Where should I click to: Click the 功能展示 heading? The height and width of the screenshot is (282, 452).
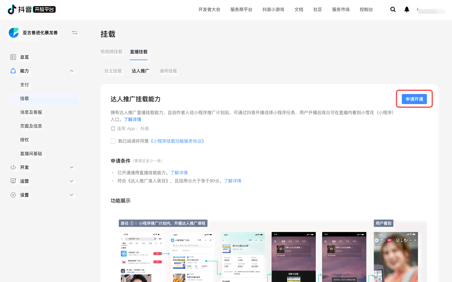(x=120, y=201)
